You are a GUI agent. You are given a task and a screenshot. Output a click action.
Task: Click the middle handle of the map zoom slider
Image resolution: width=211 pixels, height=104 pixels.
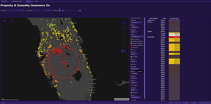[x=124, y=39]
